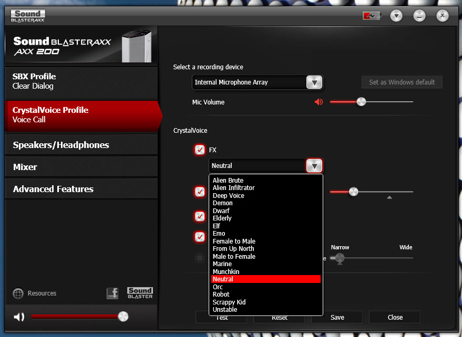Switch to the Mixer section

(81, 167)
